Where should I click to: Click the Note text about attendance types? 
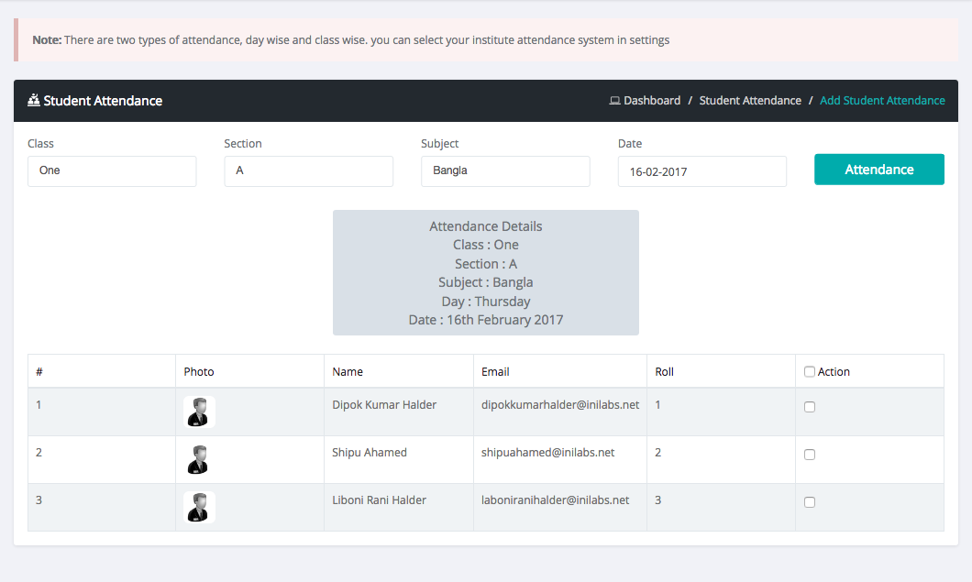[x=351, y=39]
